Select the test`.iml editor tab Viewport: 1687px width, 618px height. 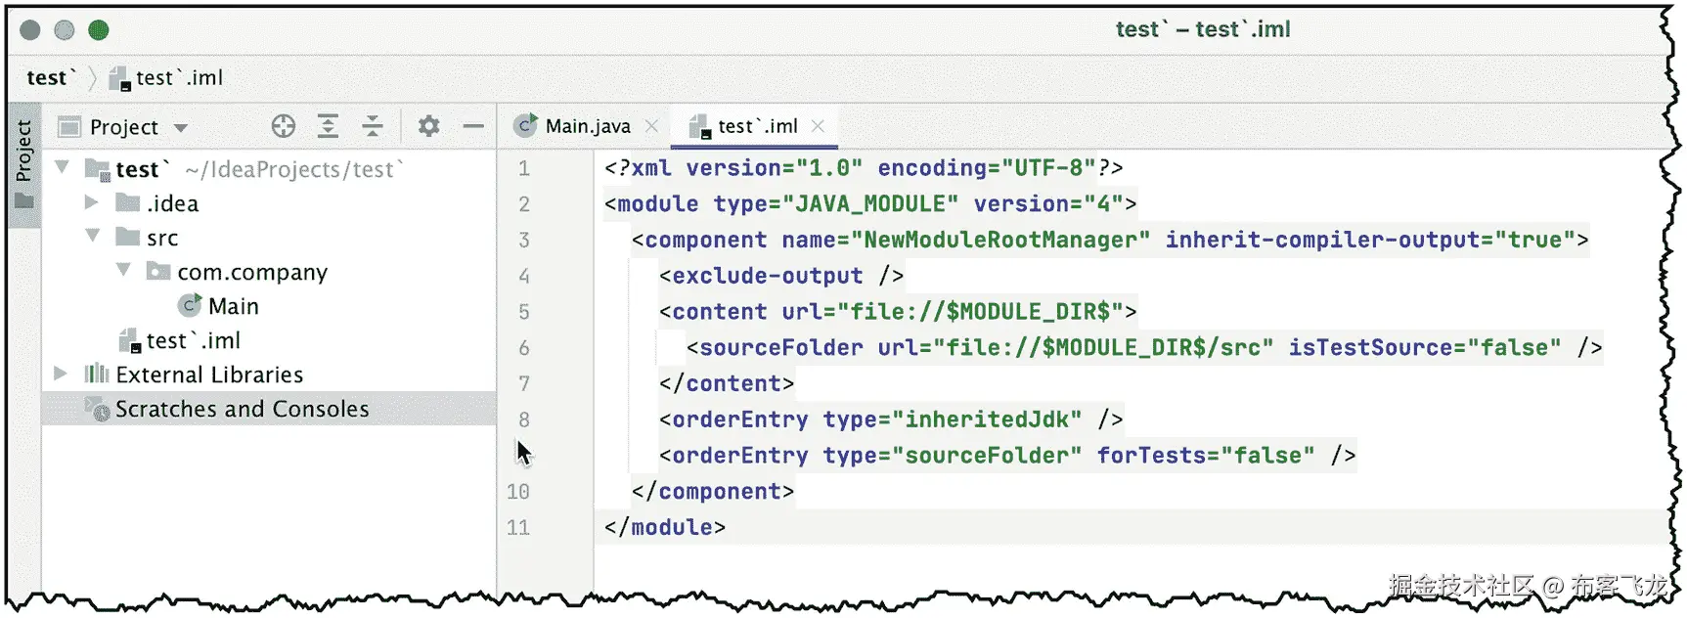(x=757, y=126)
